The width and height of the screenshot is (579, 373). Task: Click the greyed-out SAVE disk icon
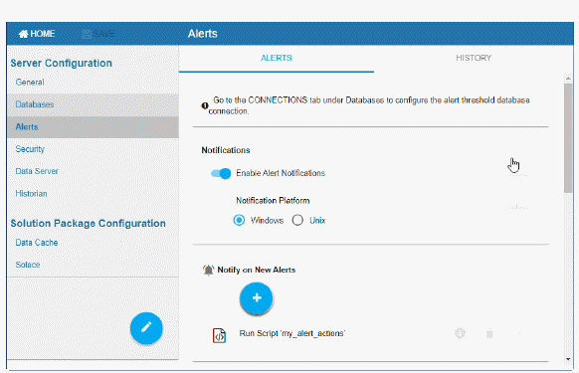pyautogui.click(x=86, y=35)
